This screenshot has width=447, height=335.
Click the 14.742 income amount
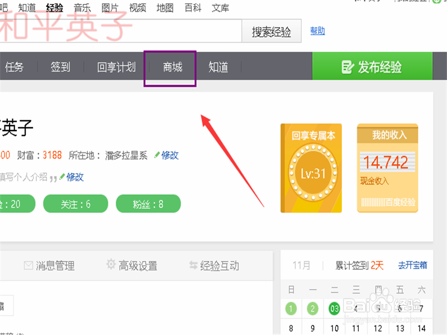click(x=386, y=162)
